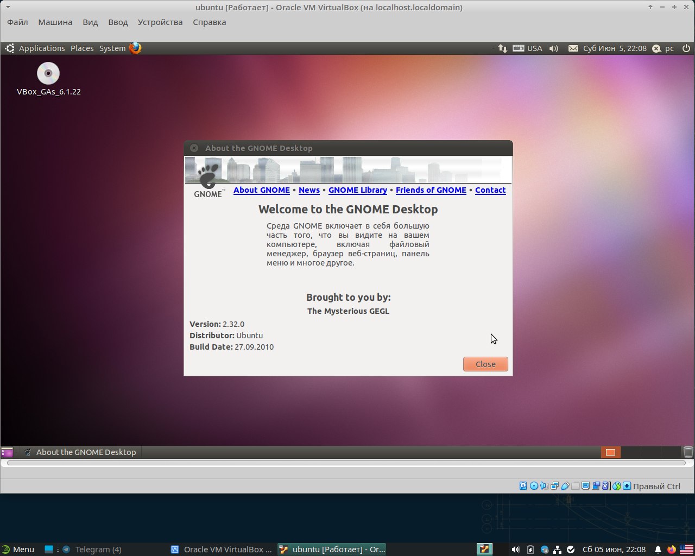Open host clock Сб 05 июн, 22:08
Image resolution: width=695 pixels, height=556 pixels.
[x=614, y=549]
